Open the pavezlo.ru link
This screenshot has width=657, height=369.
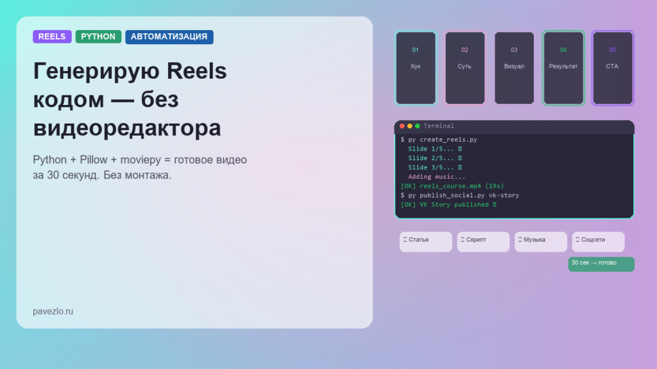click(53, 311)
